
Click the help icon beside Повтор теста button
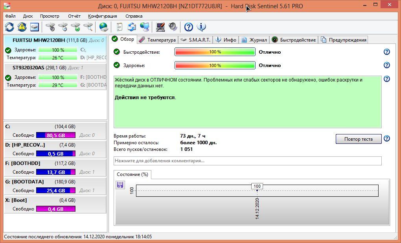pos(387,138)
